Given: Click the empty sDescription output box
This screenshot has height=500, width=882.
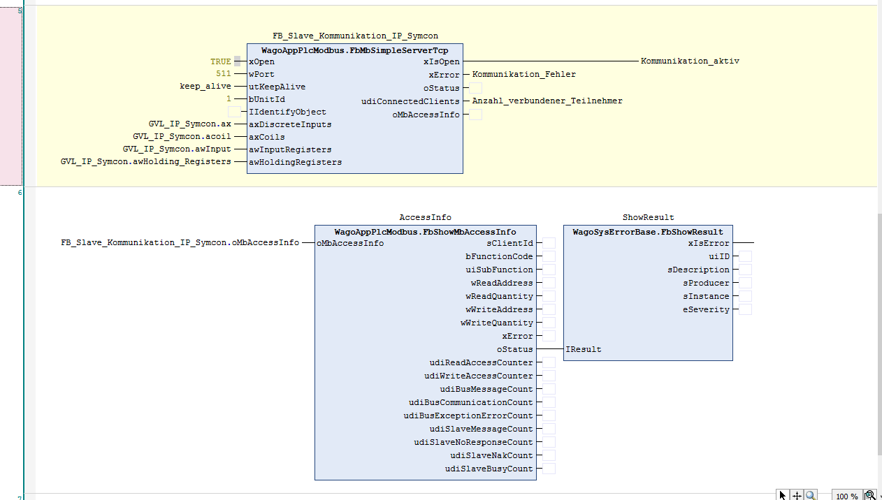Looking at the screenshot, I should 745,270.
